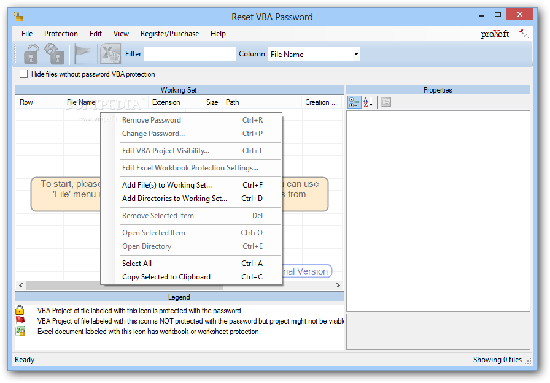Click into the Filter text field

coord(190,55)
